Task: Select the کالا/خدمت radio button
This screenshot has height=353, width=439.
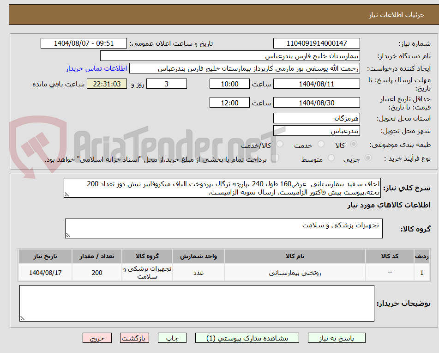Action: [x=280, y=144]
